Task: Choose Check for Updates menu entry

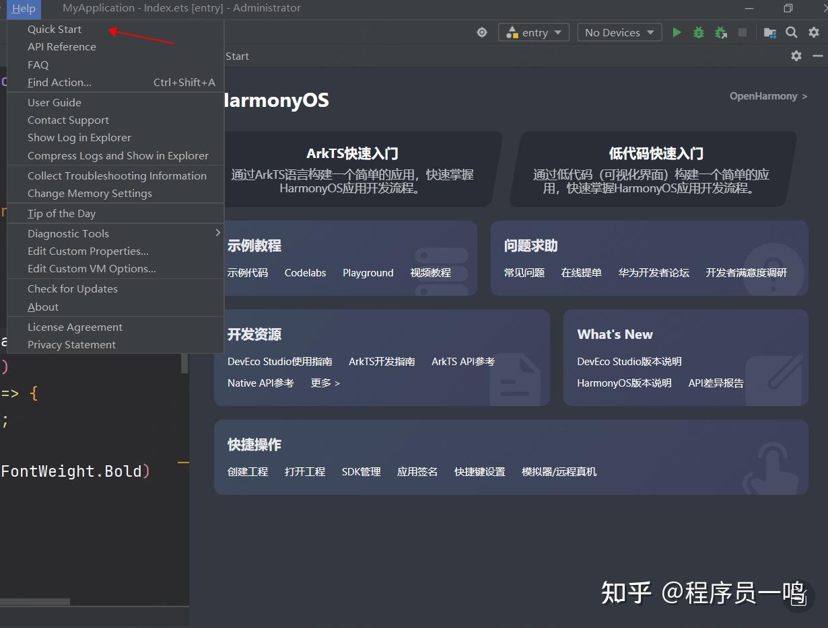Action: pos(71,288)
